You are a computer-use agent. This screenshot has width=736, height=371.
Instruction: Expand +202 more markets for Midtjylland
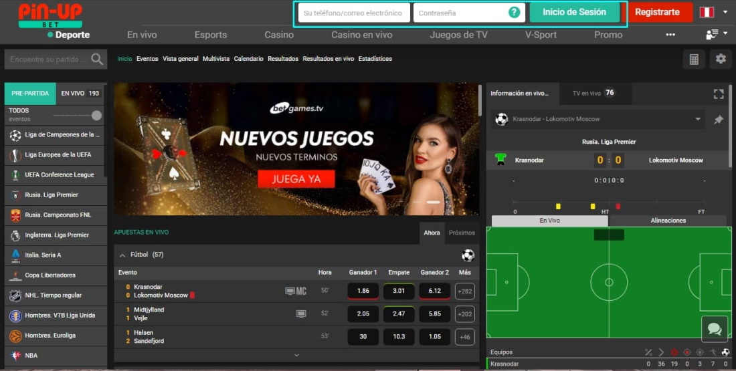pos(465,314)
